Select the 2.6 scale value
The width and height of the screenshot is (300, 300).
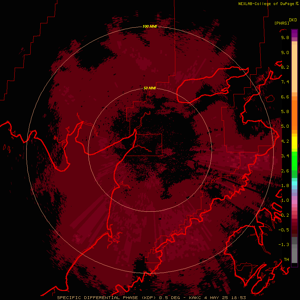(285, 171)
